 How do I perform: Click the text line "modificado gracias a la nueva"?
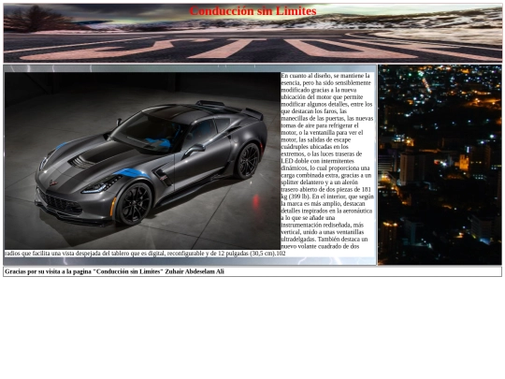[x=319, y=90]
